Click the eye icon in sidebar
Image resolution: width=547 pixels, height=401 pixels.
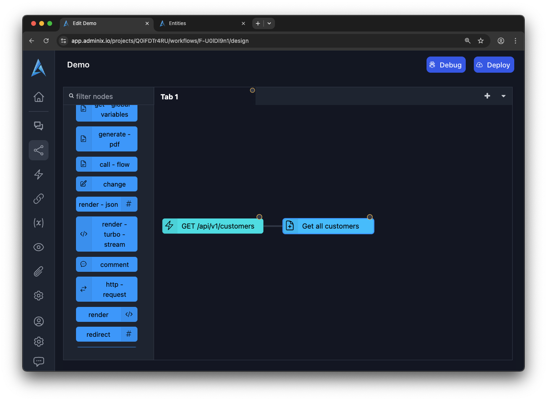tap(38, 247)
